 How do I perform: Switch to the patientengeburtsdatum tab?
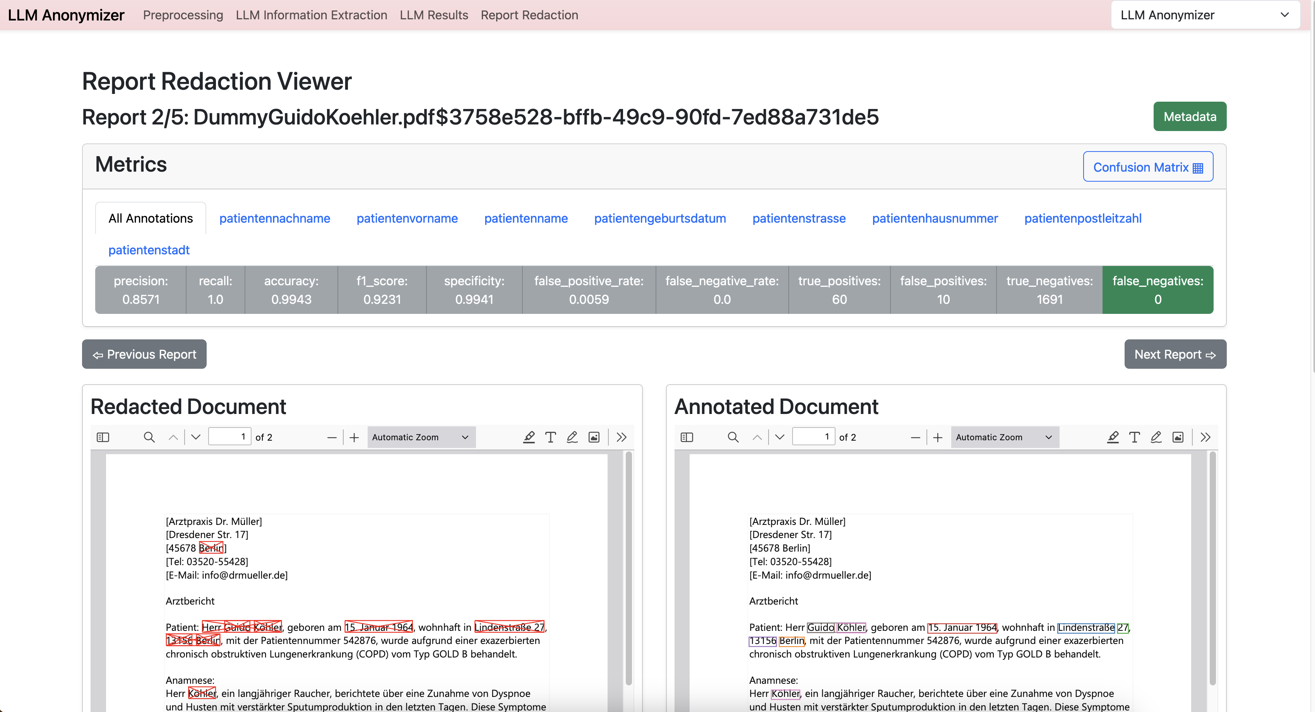(659, 218)
